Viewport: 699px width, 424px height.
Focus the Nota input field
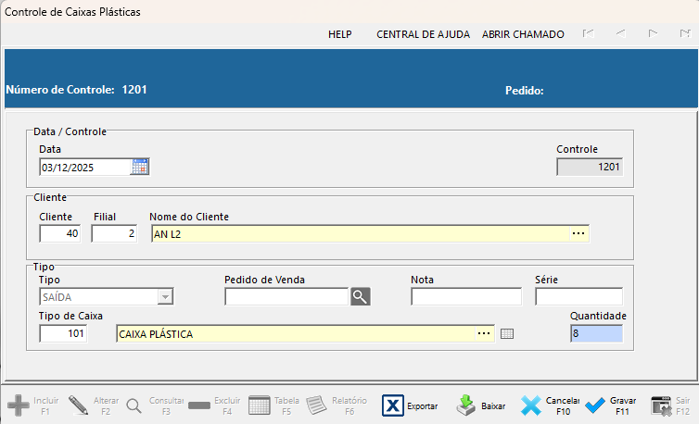tap(465, 296)
